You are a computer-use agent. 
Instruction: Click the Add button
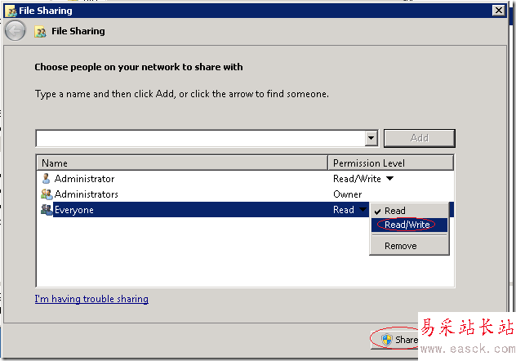tap(420, 138)
